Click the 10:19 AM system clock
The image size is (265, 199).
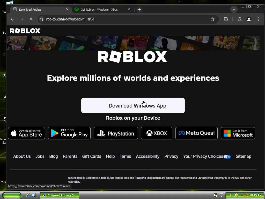tap(255, 195)
